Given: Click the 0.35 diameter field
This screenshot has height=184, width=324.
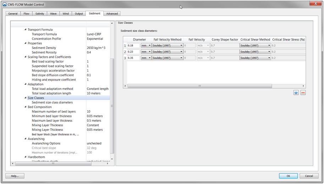Looking at the screenshot, I should point(133,58).
